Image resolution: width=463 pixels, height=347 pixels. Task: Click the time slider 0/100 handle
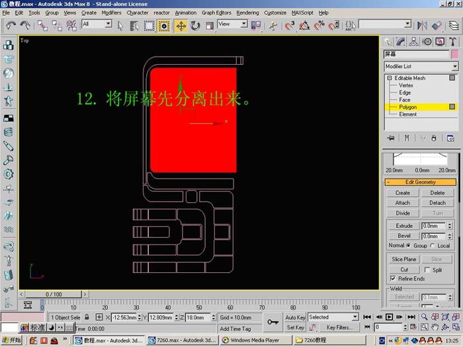click(x=54, y=295)
